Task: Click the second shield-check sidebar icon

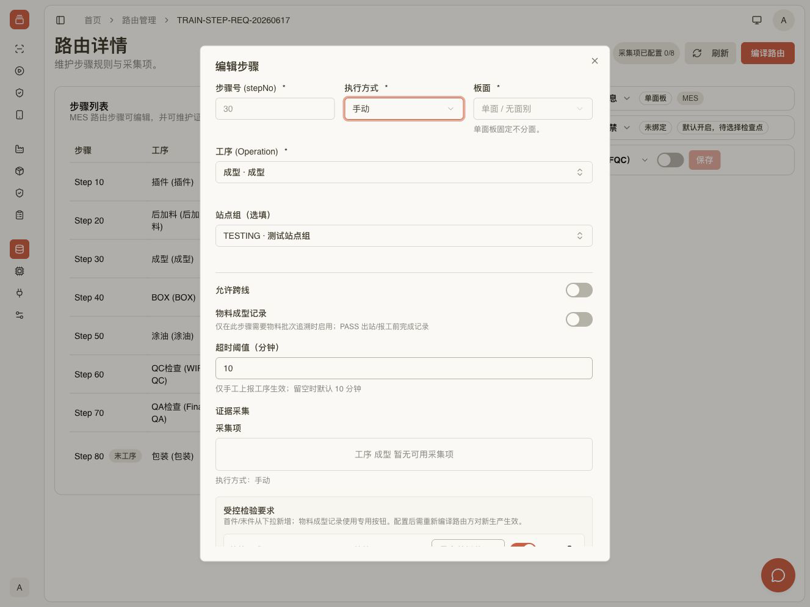Action: (x=20, y=193)
